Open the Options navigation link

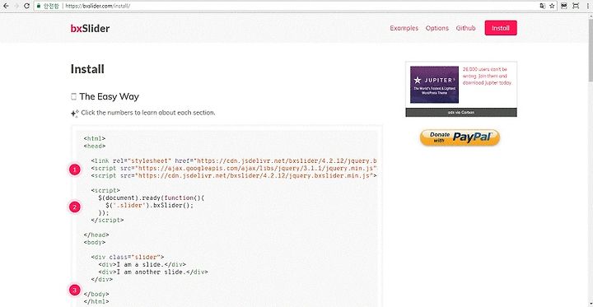click(437, 28)
